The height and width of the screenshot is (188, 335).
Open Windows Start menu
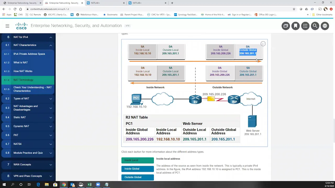4,185
